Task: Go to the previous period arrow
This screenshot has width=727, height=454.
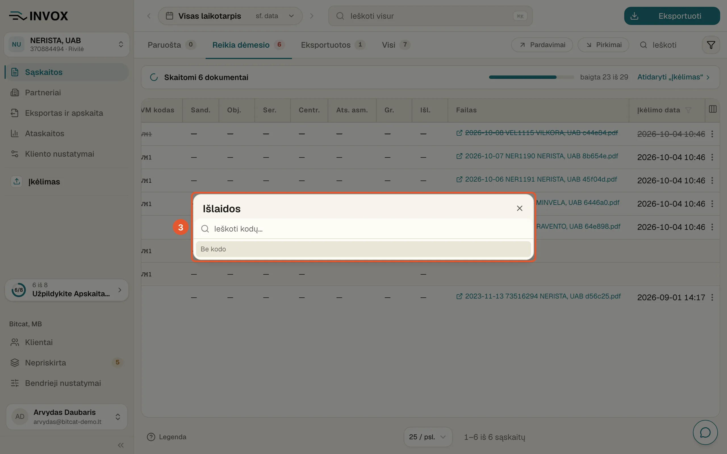Action: [149, 16]
